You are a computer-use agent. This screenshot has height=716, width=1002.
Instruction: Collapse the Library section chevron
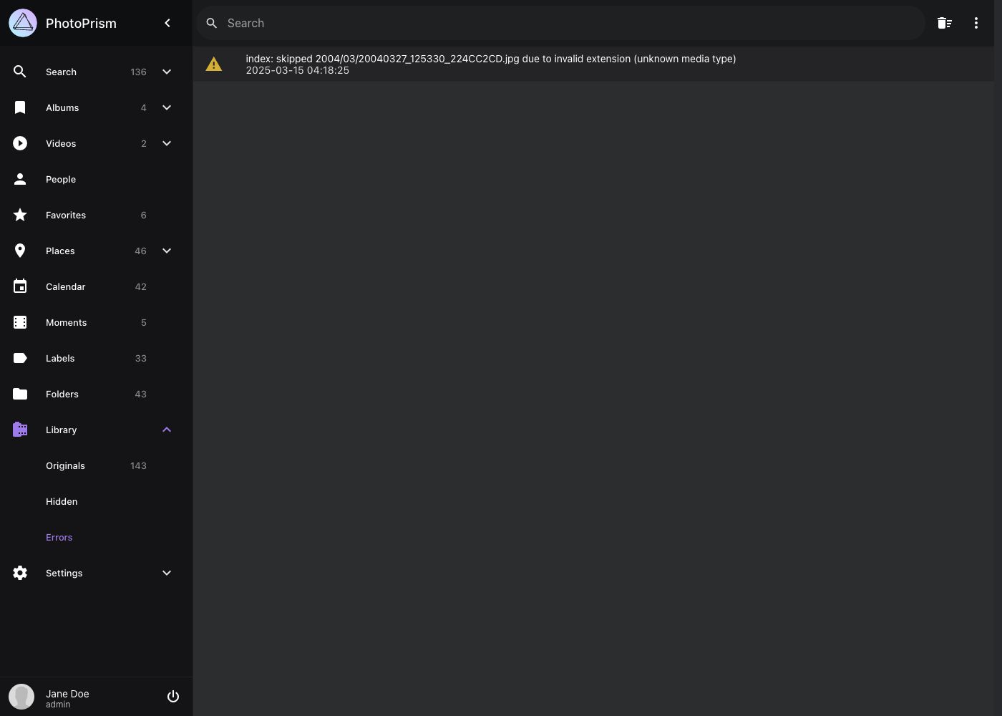167,430
